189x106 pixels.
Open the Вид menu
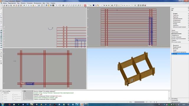(x=18, y=3)
